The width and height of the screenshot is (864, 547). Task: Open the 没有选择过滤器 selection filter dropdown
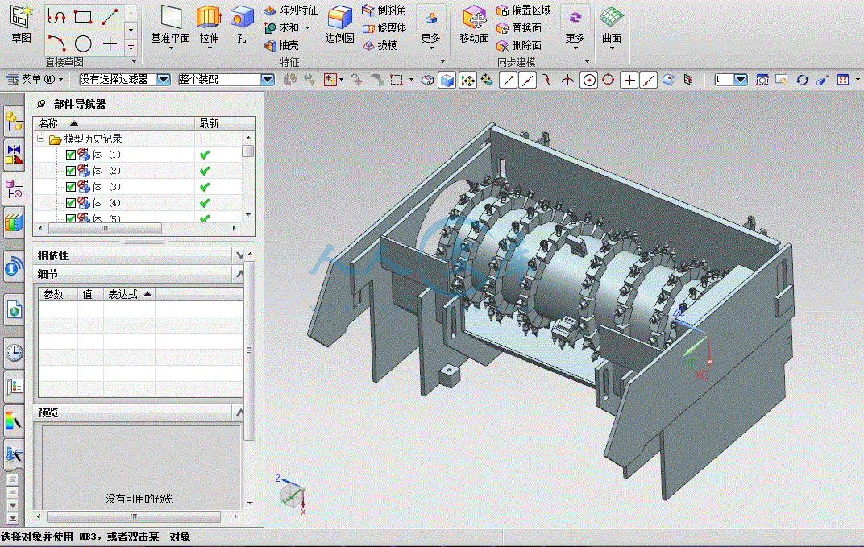coord(164,80)
